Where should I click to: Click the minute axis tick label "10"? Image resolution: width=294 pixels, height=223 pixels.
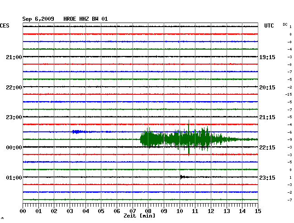coord(180,211)
